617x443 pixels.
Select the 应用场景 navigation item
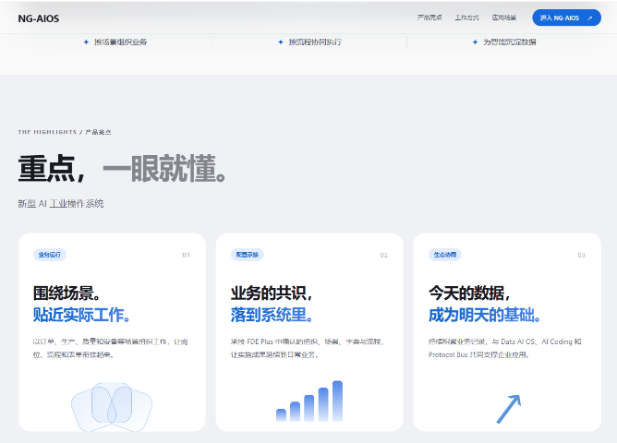503,18
